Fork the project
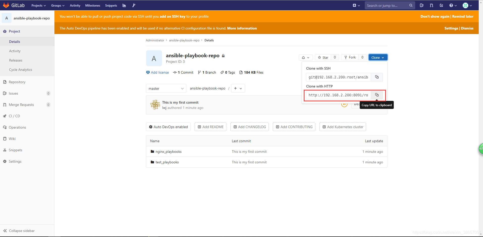The height and width of the screenshot is (237, 483). tap(350, 57)
